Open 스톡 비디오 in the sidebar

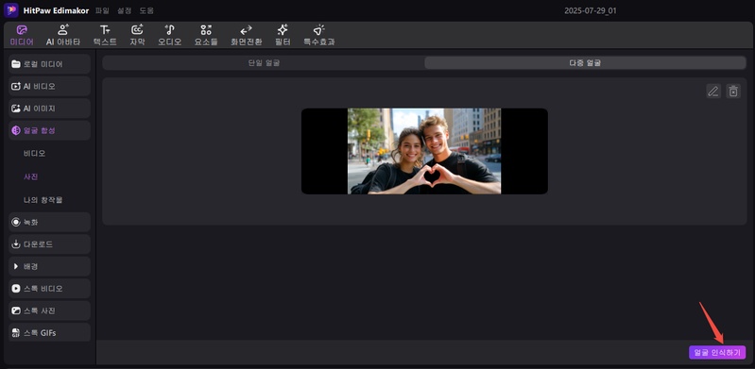49,289
